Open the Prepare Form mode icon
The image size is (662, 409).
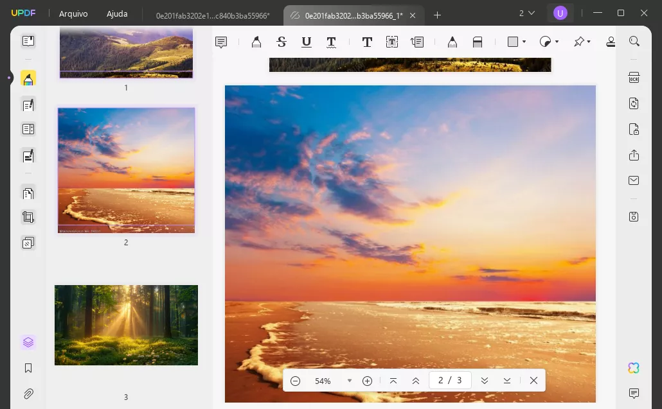coord(28,129)
